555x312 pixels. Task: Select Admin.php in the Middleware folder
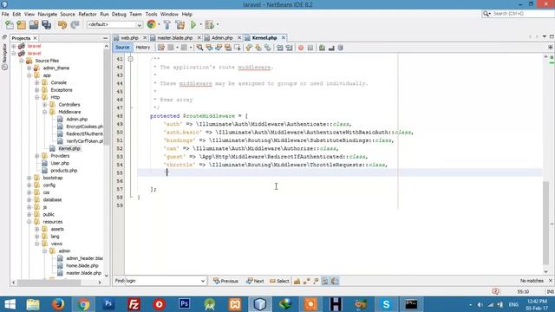click(x=77, y=120)
